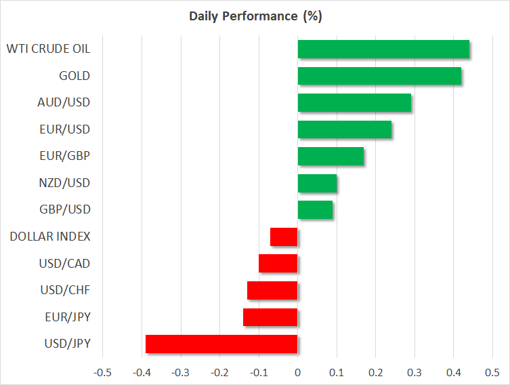Click the 0 value on horizontal axis
Screen dimensions: 510x385
(297, 372)
